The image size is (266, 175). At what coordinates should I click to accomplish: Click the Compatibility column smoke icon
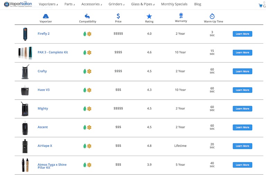click(x=87, y=16)
